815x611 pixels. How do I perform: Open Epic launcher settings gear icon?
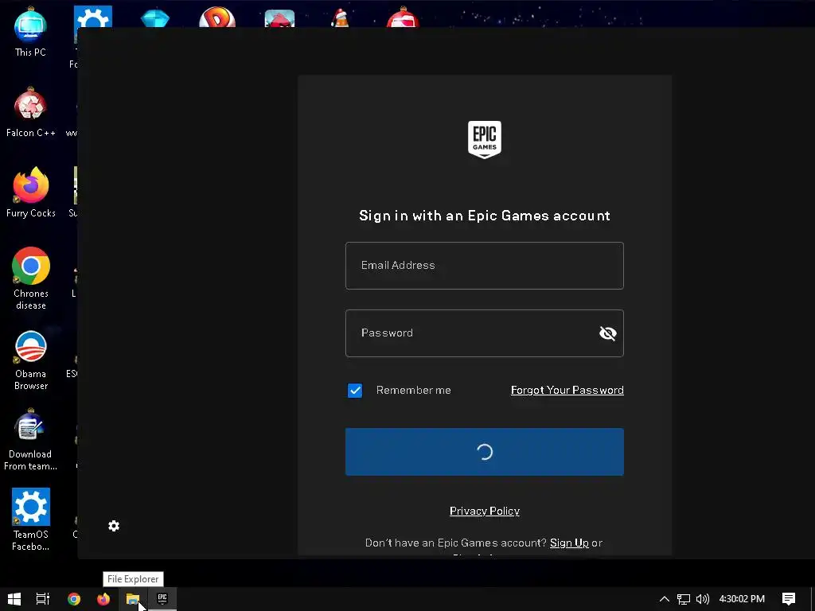(114, 526)
